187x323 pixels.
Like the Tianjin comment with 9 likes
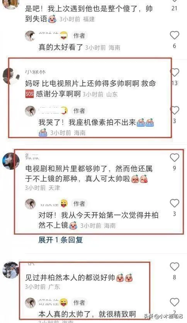[174, 157]
